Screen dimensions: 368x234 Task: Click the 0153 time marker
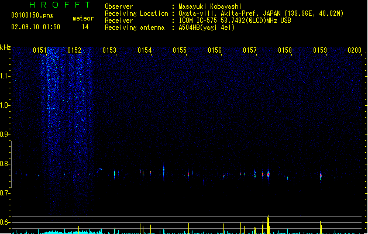click(109, 50)
